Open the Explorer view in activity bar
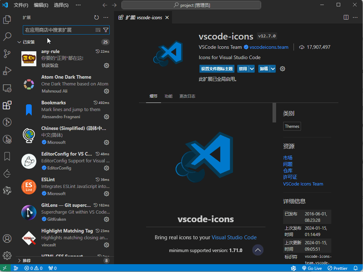The height and width of the screenshot is (272, 363). point(7,20)
